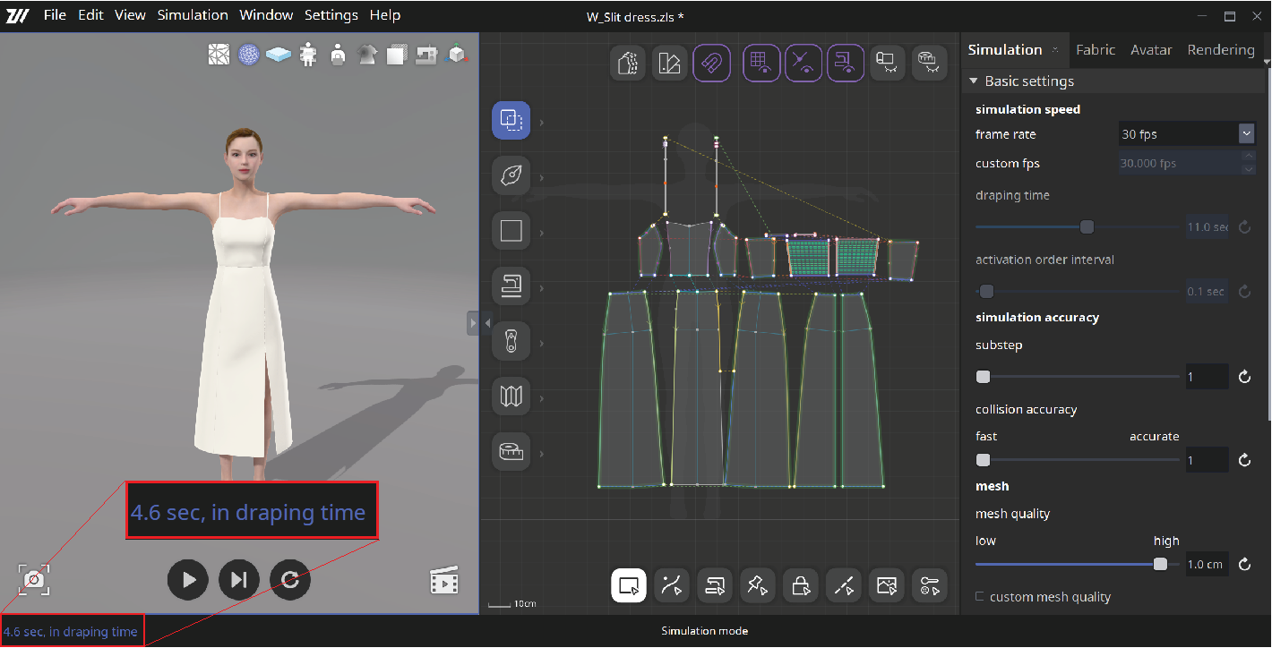Click the sewing machine icon in 3D toolbar
The image size is (1272, 648).
point(426,55)
